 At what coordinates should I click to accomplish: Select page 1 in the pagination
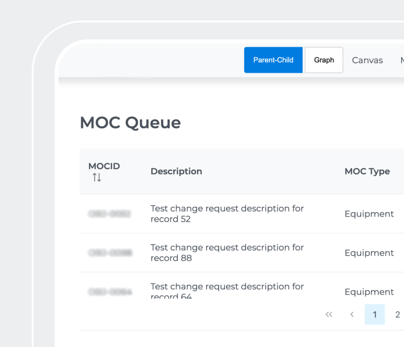[x=374, y=314]
